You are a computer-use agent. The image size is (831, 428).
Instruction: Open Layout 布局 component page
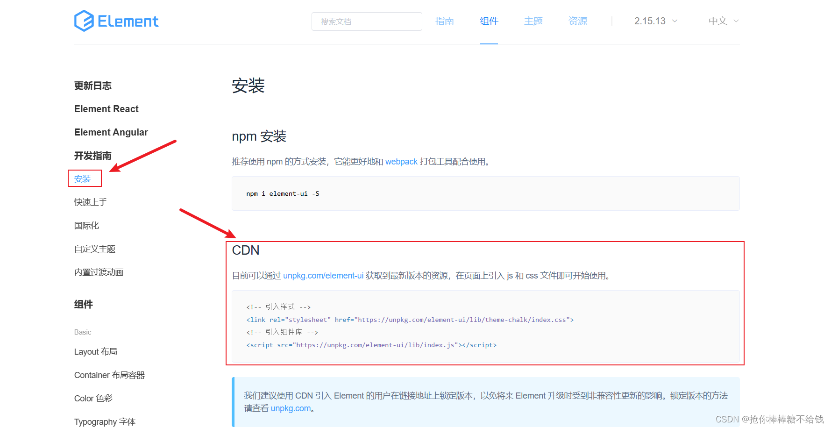(x=96, y=352)
